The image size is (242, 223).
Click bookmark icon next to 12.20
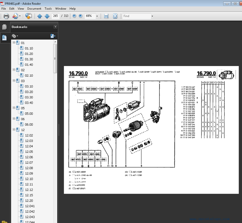coord(22,200)
